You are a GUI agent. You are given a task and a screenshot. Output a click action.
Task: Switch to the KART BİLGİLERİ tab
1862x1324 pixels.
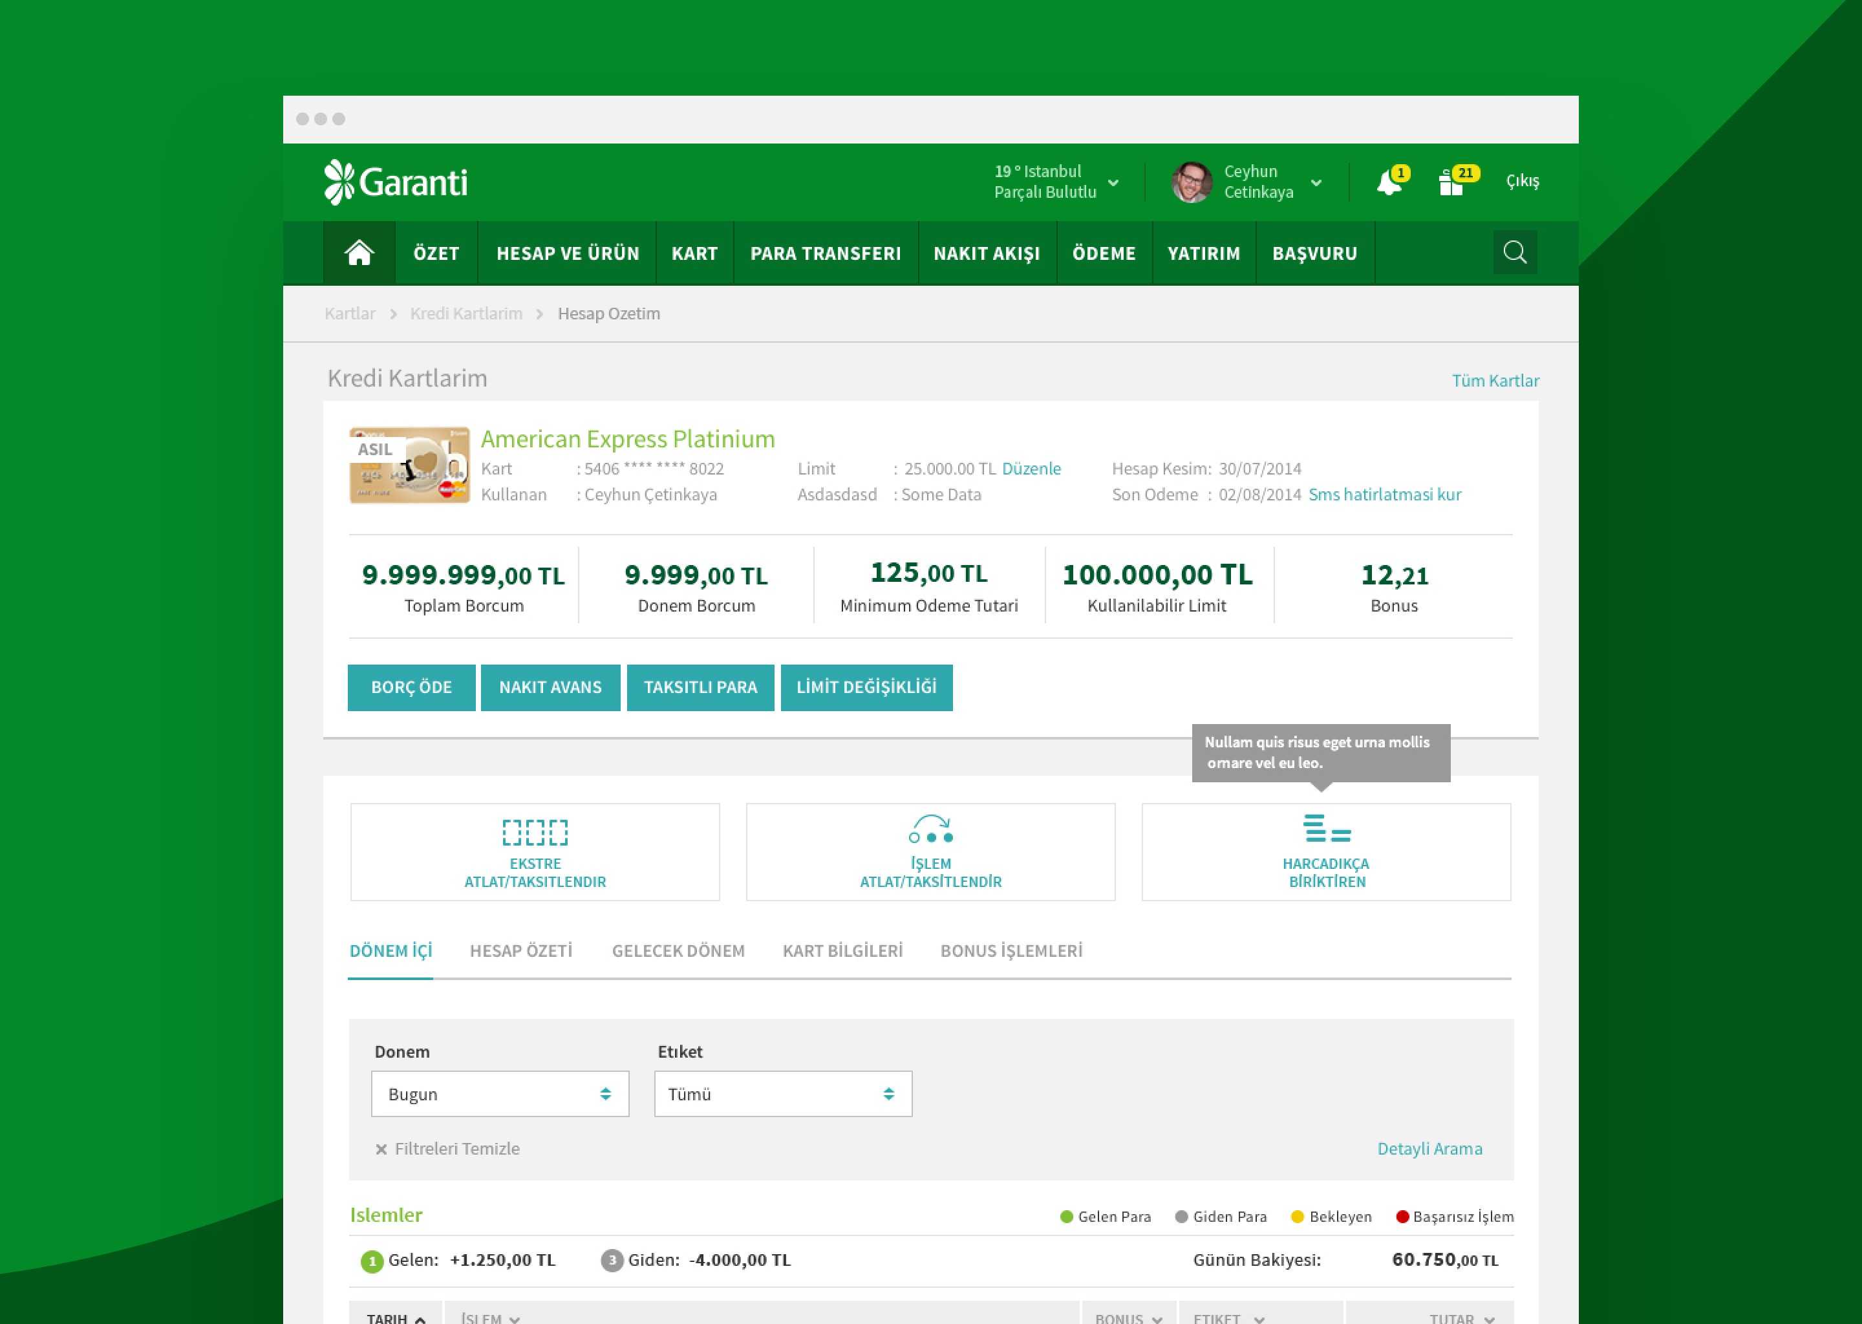(842, 950)
